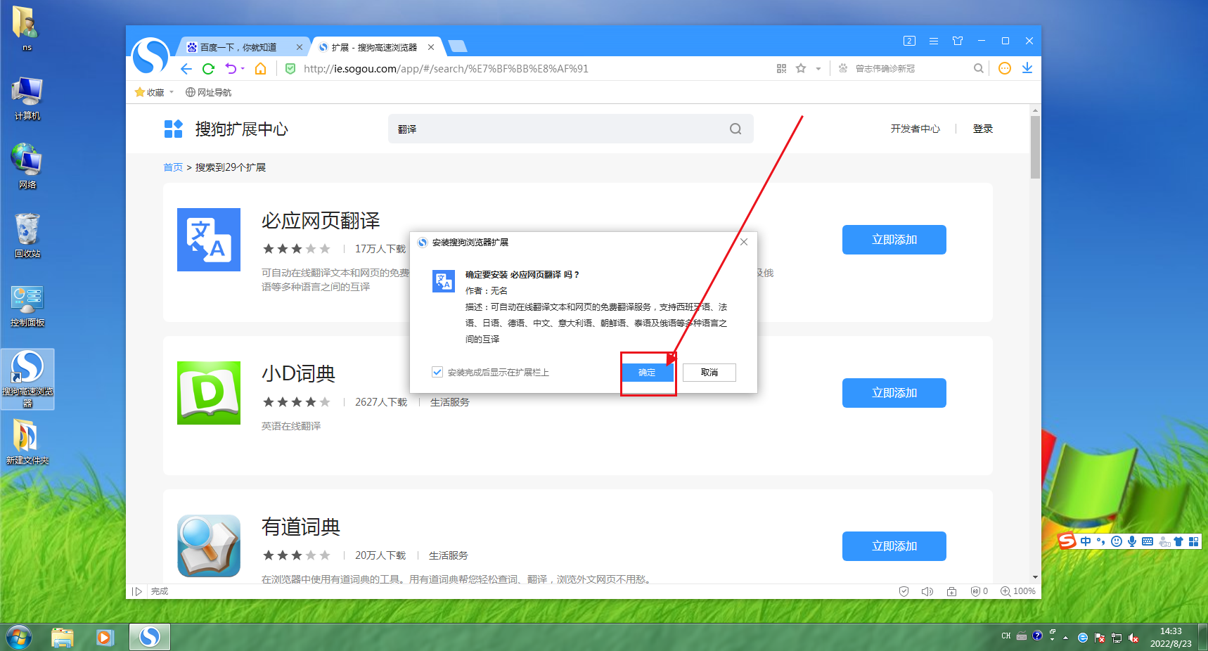
Task: Go to 首页 breadcrumb link
Action: pyautogui.click(x=173, y=167)
